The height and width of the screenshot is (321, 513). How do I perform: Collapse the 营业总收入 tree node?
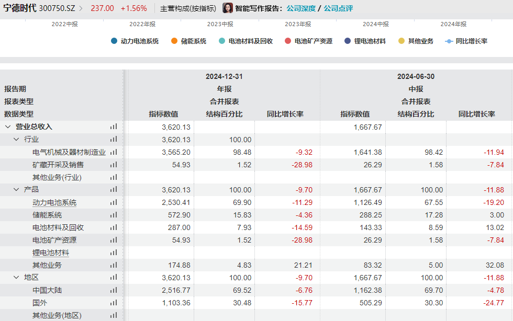(x=8, y=127)
